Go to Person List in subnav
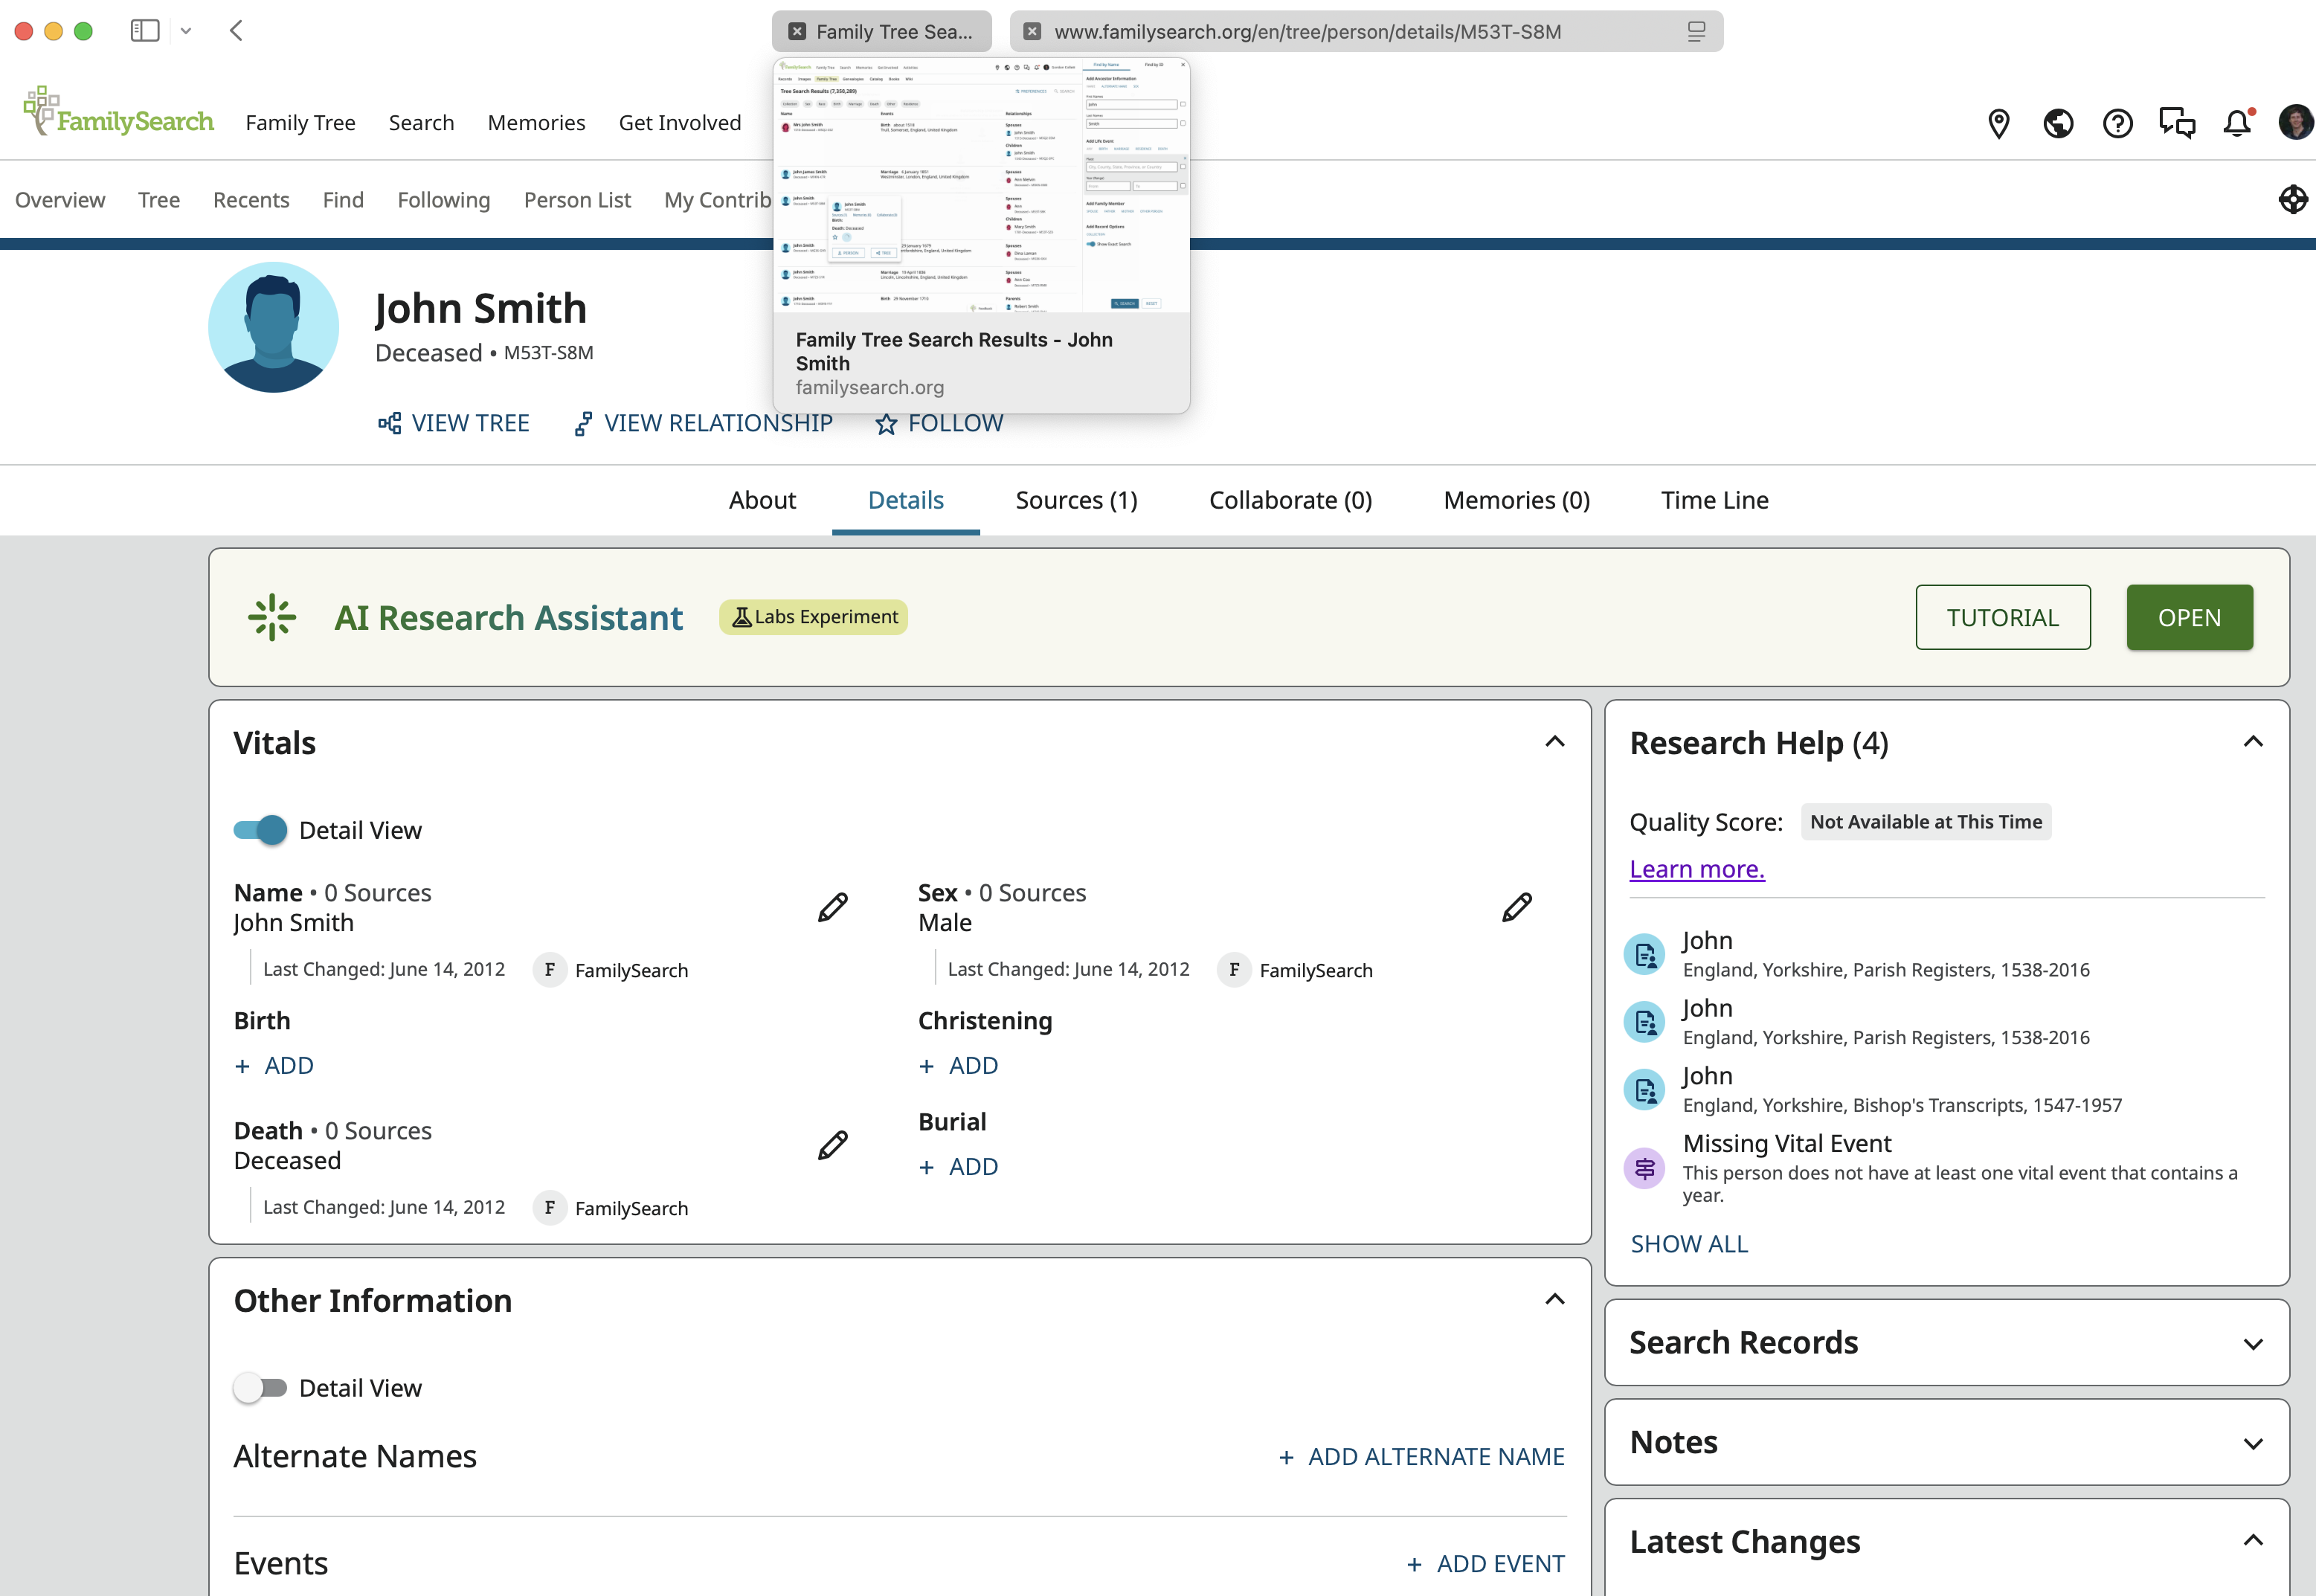This screenshot has height=1596, width=2316. coord(577,200)
